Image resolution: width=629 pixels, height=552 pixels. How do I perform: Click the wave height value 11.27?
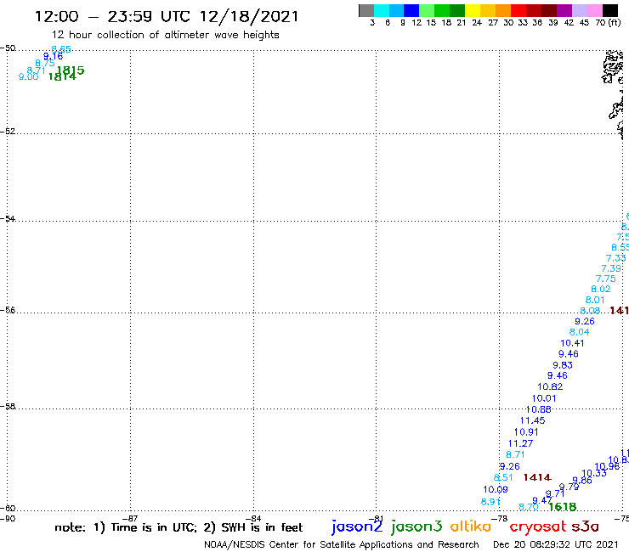[x=520, y=443]
